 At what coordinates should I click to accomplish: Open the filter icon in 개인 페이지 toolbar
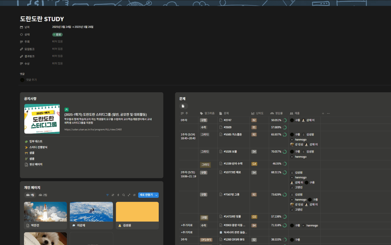[x=108, y=195]
